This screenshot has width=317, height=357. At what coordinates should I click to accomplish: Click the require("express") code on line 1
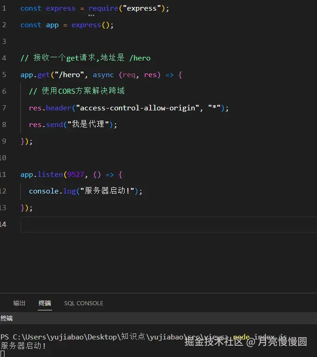coord(128,8)
